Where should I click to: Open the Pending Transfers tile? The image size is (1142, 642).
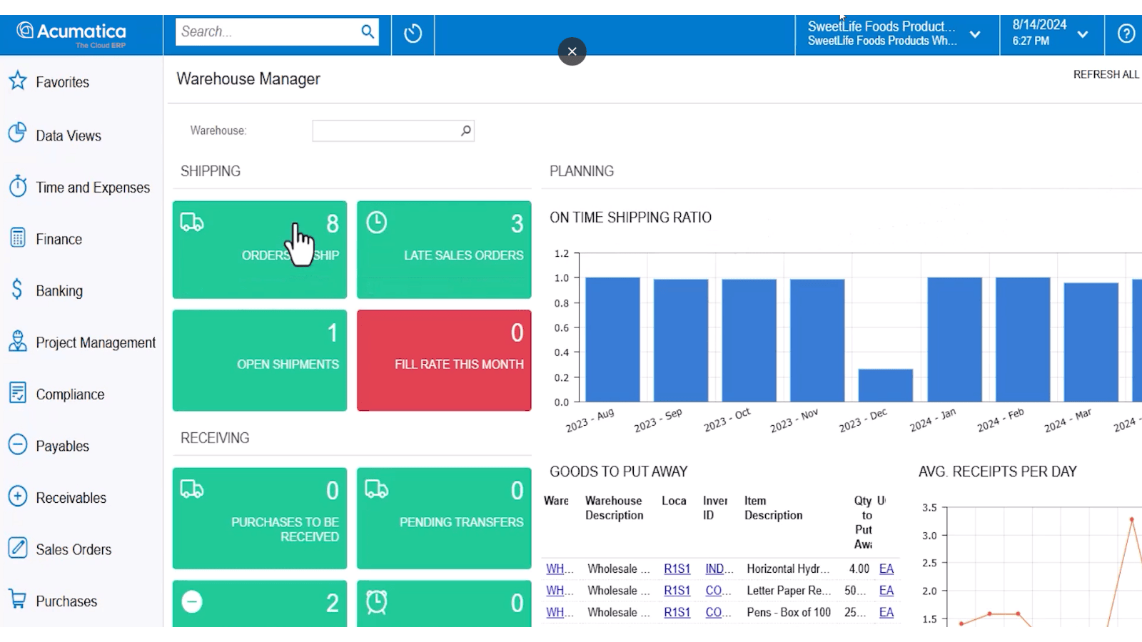[444, 519]
